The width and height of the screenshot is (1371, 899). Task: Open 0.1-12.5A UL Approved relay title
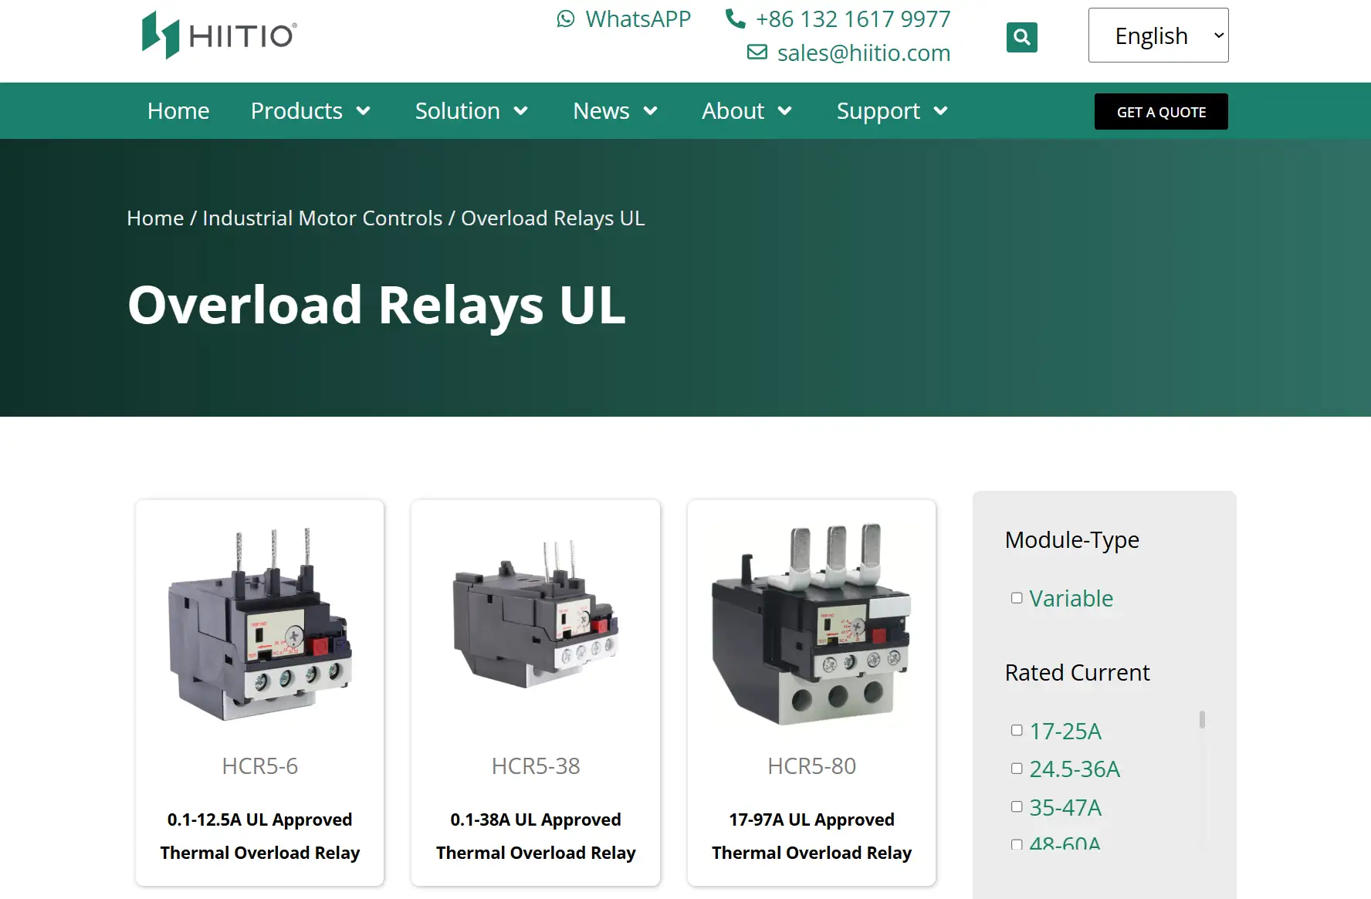[259, 836]
